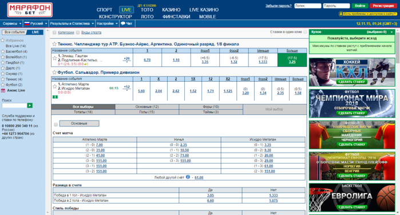Open the Анонс Live calendar icon
The image size is (400, 215).
3,90
